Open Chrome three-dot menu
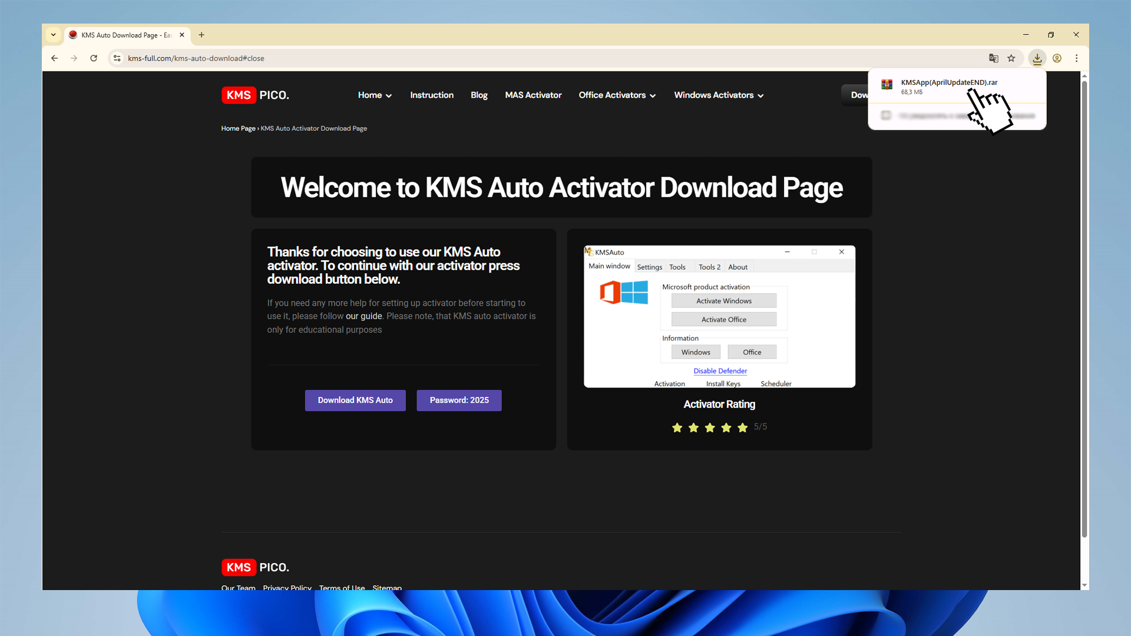This screenshot has height=636, width=1131. click(x=1076, y=58)
